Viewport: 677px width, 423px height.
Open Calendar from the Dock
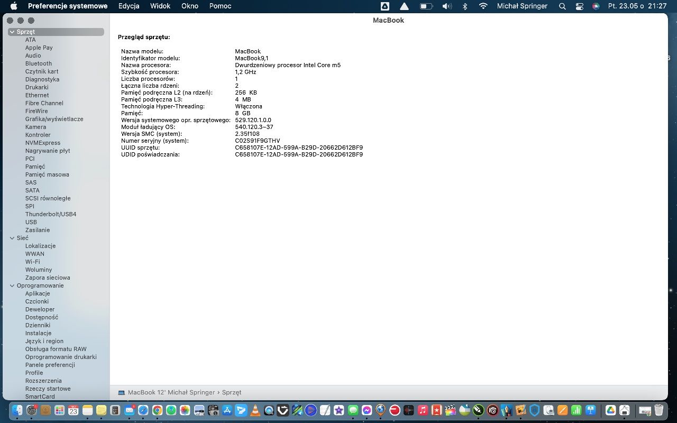(x=74, y=410)
